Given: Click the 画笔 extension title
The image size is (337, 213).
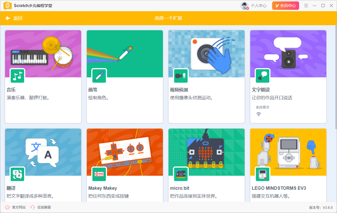Looking at the screenshot, I should pyautogui.click(x=93, y=90).
